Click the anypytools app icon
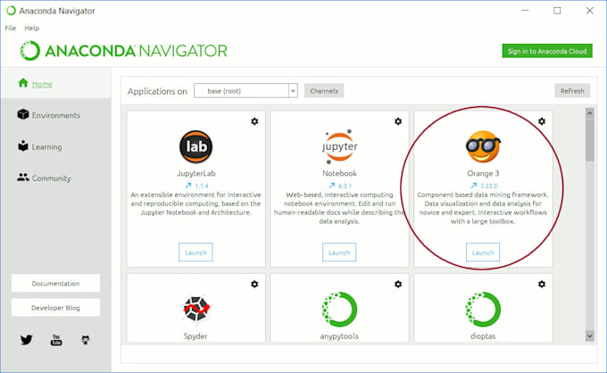The height and width of the screenshot is (373, 607). (x=339, y=309)
